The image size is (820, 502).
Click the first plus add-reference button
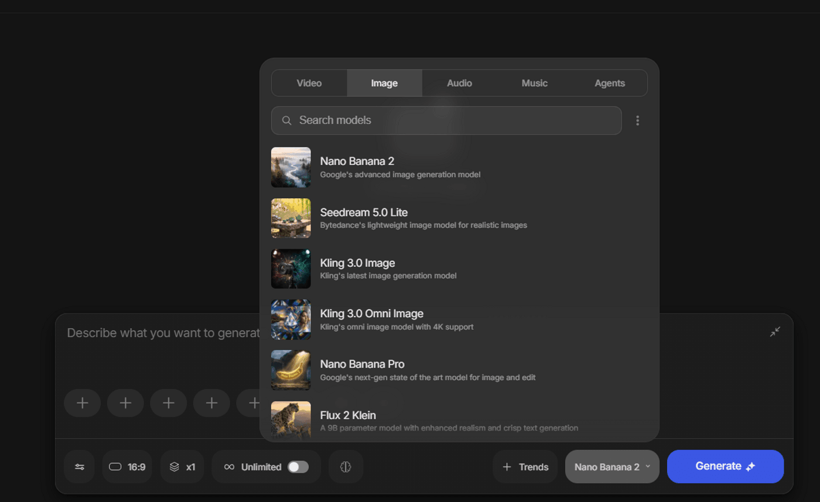83,403
